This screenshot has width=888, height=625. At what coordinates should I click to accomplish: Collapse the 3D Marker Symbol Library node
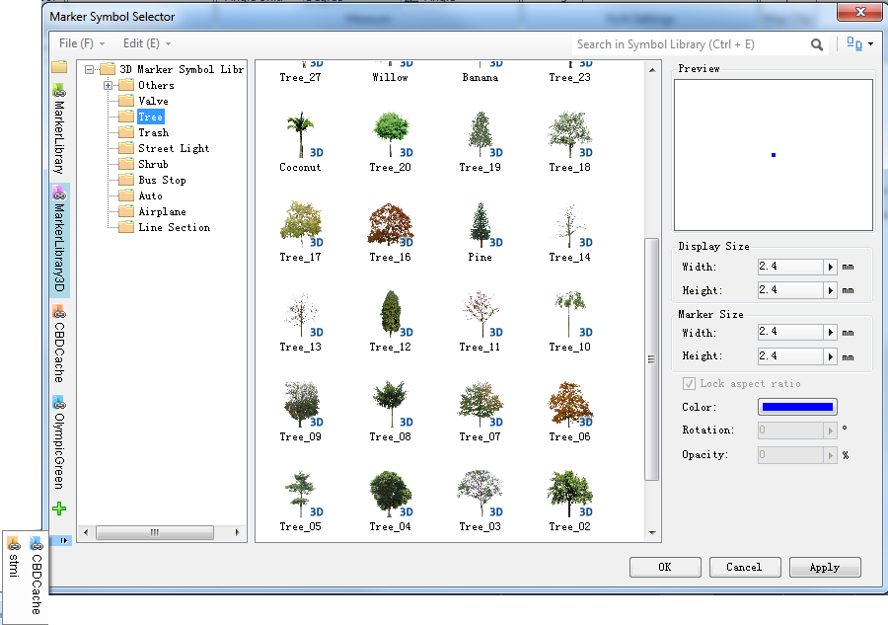point(91,69)
